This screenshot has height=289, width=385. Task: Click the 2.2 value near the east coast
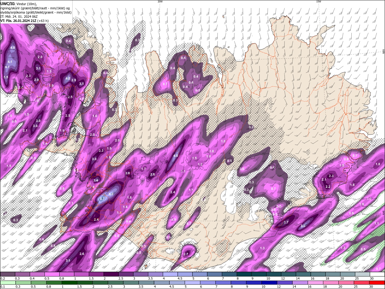(x=328, y=187)
